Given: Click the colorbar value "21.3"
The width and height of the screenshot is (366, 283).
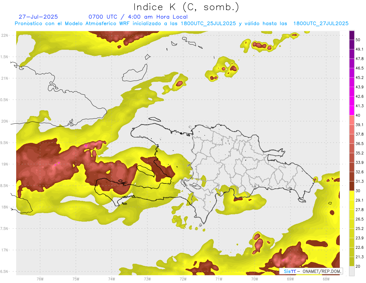Looking at the screenshot, I should 360,257.
